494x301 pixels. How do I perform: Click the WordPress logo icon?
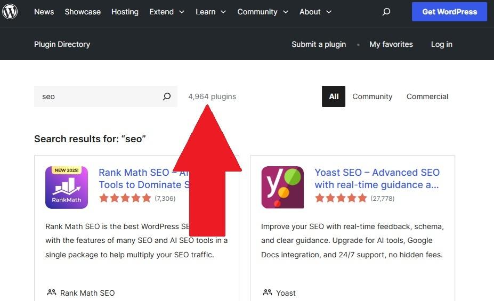click(10, 12)
